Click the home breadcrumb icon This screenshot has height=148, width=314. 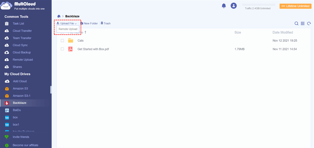[59, 16]
